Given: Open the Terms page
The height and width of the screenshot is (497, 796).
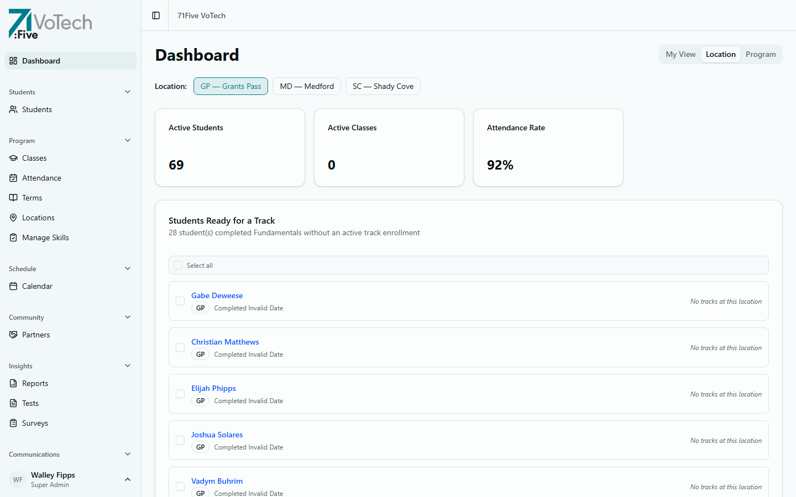Looking at the screenshot, I should point(32,198).
